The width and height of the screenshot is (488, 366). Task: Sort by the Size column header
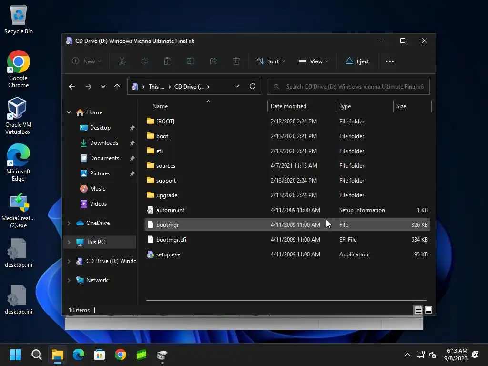pos(401,106)
